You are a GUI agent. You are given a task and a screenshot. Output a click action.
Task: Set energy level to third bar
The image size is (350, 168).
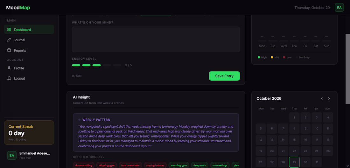click(97, 65)
